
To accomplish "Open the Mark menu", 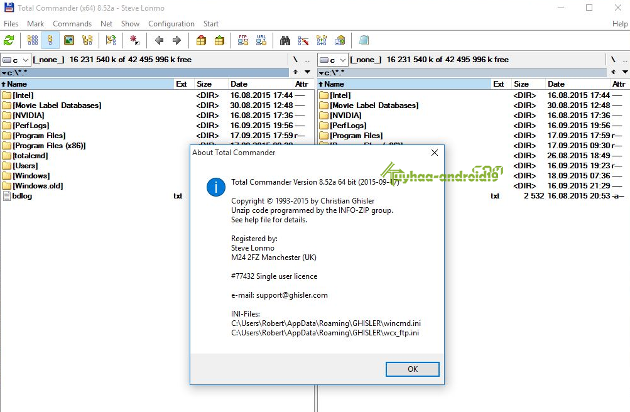I will click(x=35, y=24).
